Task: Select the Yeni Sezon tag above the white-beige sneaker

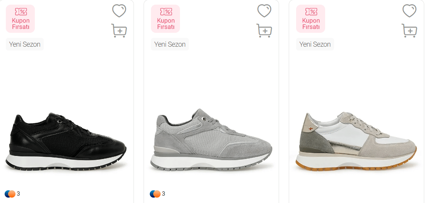Action: click(315, 44)
